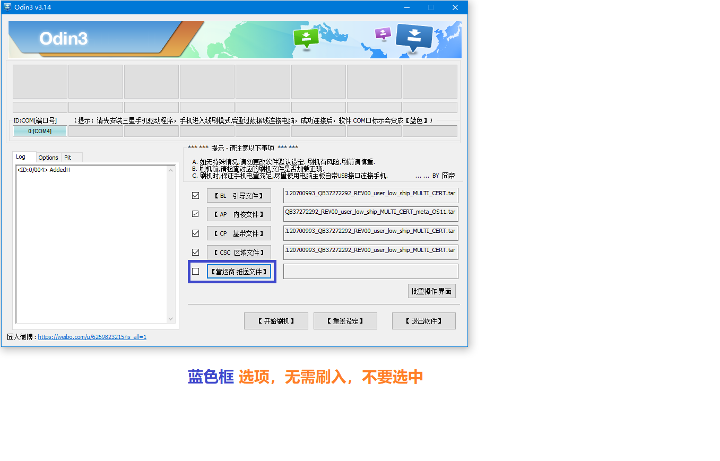Click the 营运商 推送文件 button
The width and height of the screenshot is (720, 461).
tap(239, 272)
